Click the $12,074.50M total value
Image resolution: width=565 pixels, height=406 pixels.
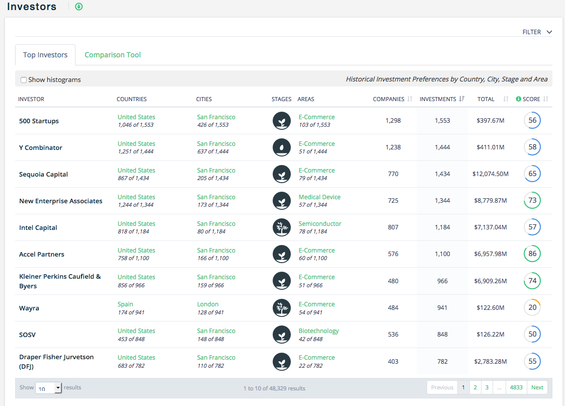490,174
